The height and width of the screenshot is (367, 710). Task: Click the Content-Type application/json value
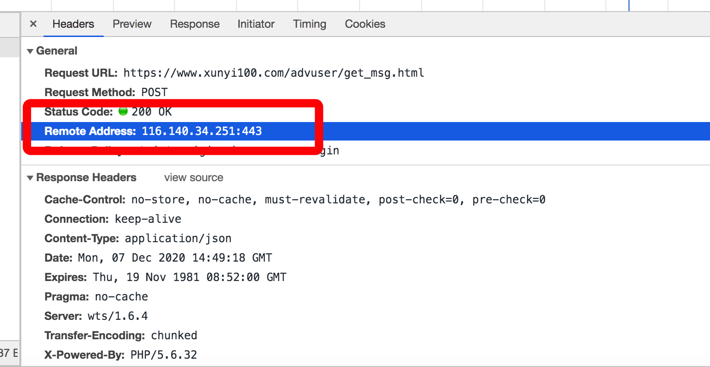[x=178, y=239]
